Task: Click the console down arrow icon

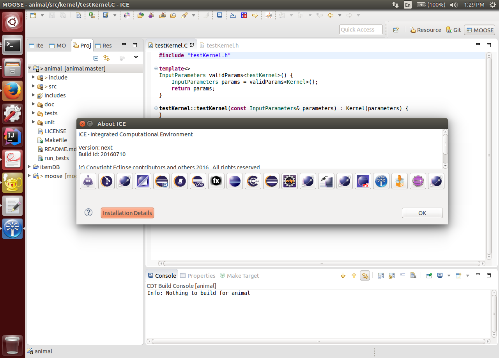Action: pos(343,275)
